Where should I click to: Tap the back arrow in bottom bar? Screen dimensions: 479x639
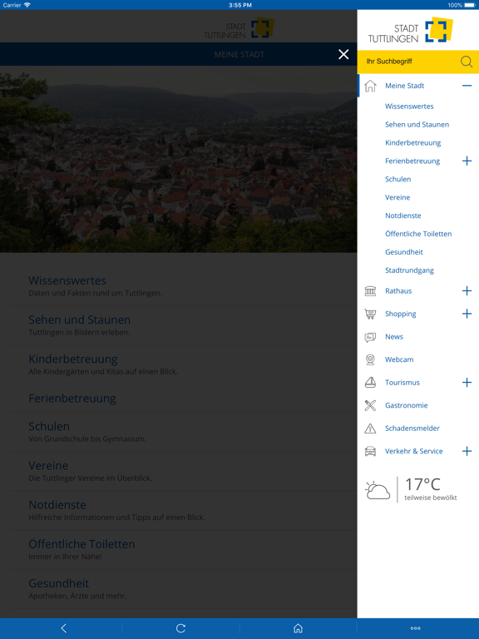pos(63,628)
